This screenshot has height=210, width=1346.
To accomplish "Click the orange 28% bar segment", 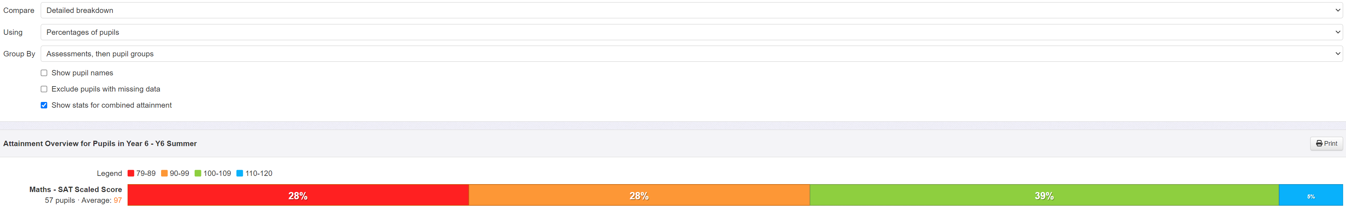I will pos(639,195).
